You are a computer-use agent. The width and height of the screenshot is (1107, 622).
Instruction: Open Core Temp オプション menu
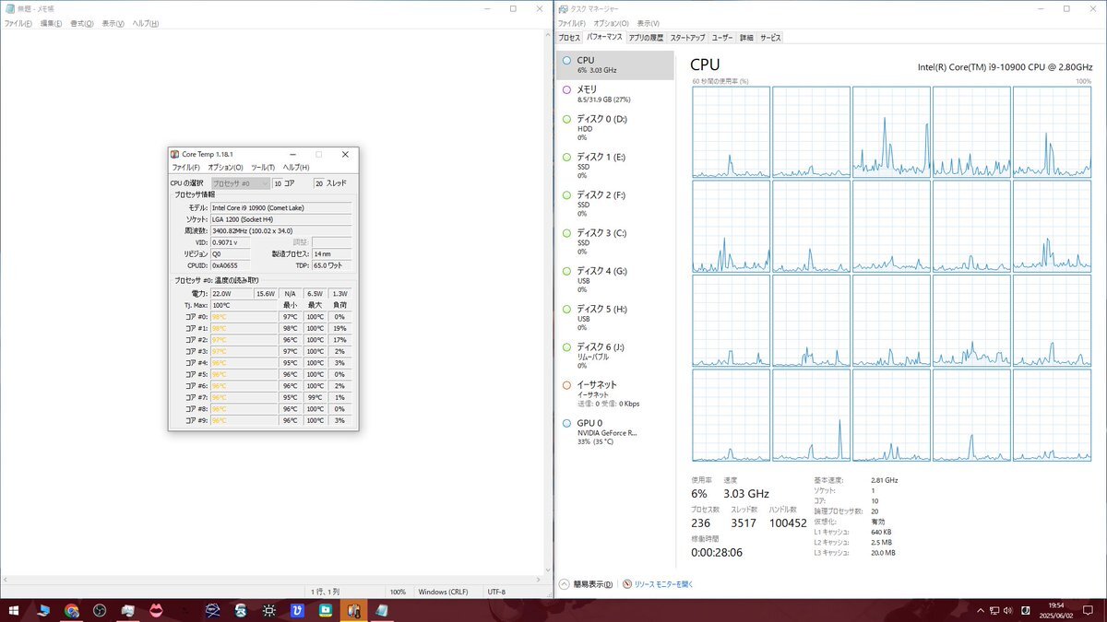tap(225, 168)
